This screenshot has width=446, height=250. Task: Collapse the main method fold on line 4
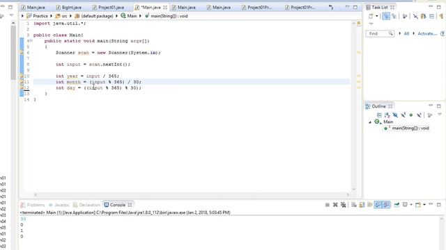[x=31, y=41]
